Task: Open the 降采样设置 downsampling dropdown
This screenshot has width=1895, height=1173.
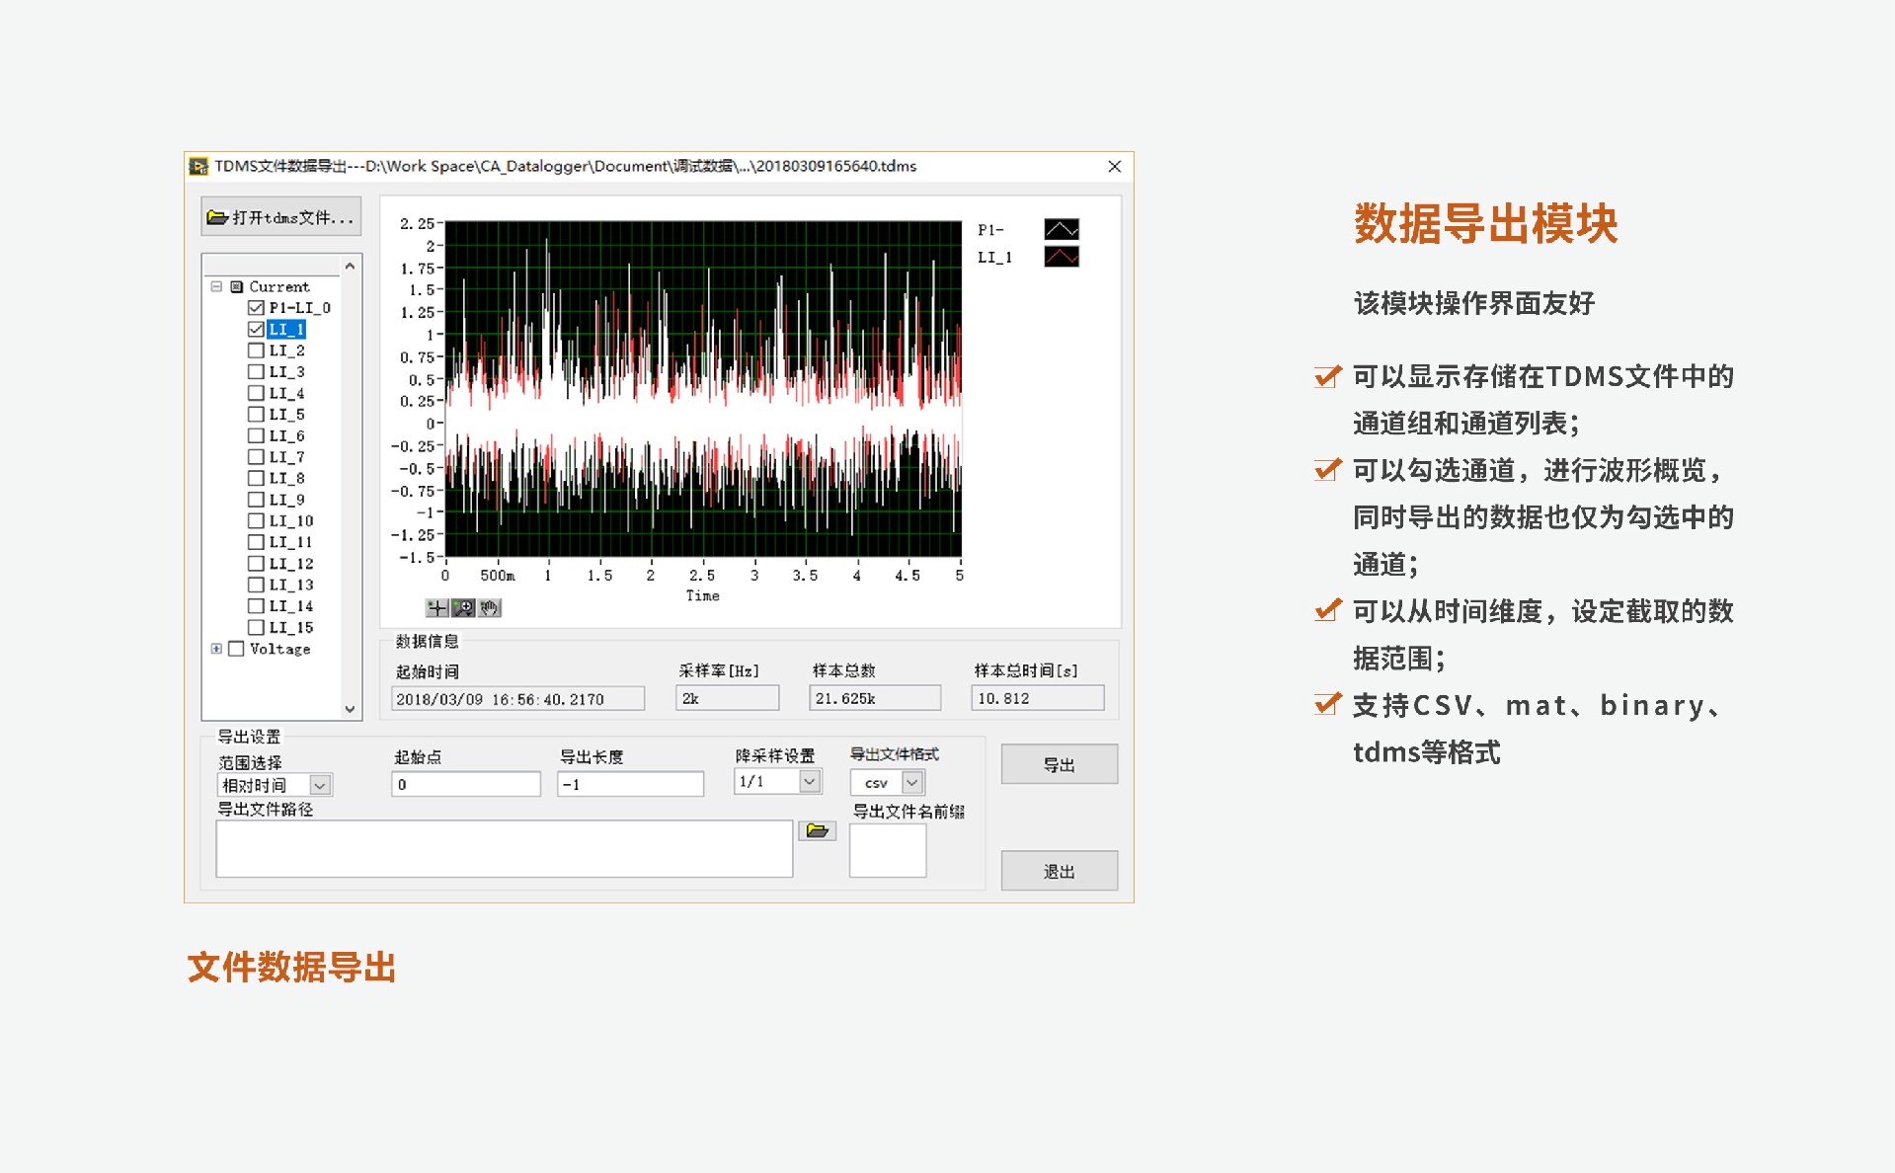Action: (809, 781)
